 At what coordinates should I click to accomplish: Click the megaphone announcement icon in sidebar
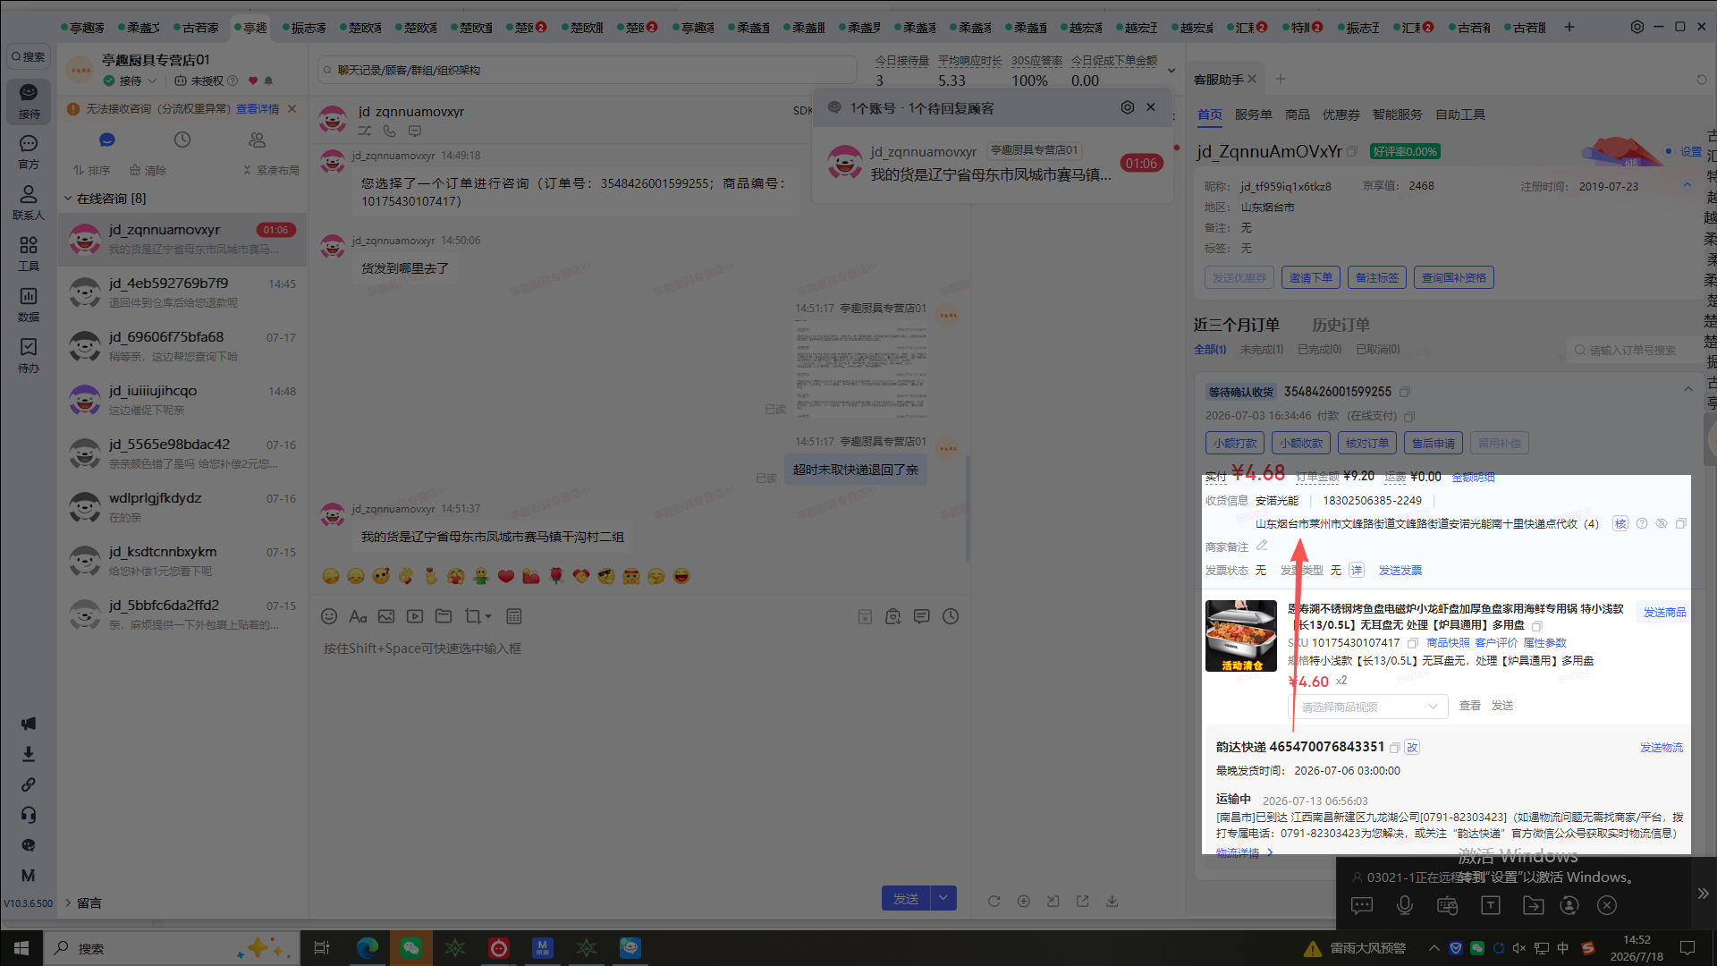29,724
